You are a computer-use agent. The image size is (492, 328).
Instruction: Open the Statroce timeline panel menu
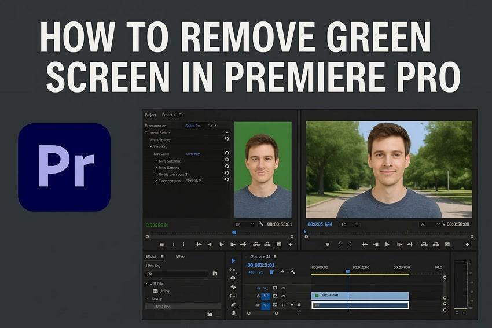(x=275, y=256)
